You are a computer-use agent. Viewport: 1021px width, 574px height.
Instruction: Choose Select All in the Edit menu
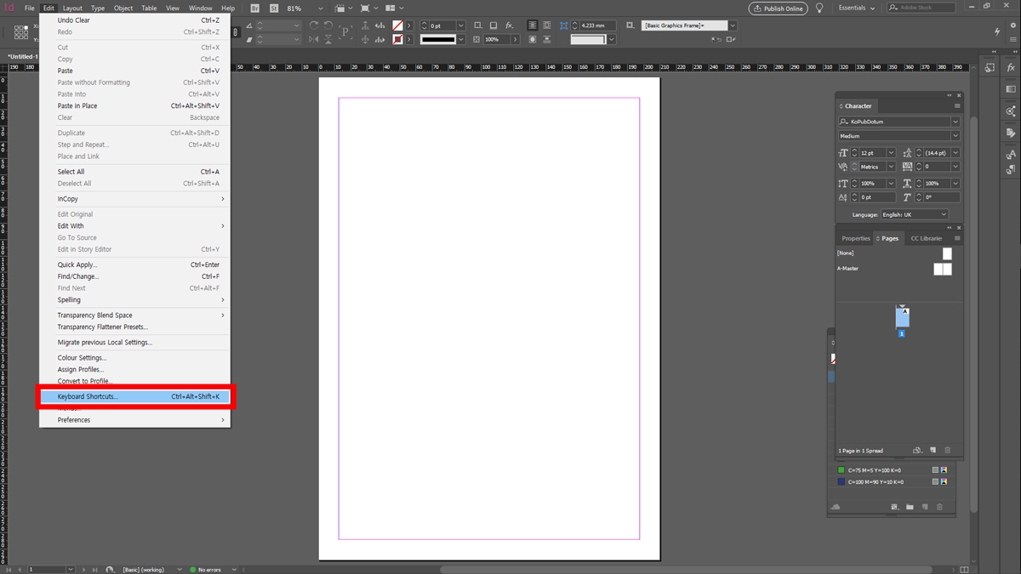[x=134, y=172]
